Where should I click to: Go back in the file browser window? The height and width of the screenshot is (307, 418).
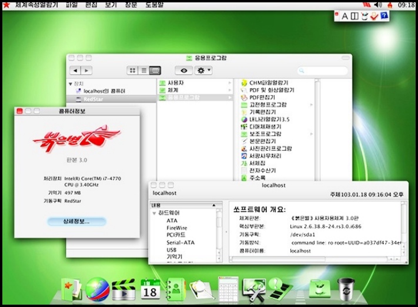(x=75, y=71)
